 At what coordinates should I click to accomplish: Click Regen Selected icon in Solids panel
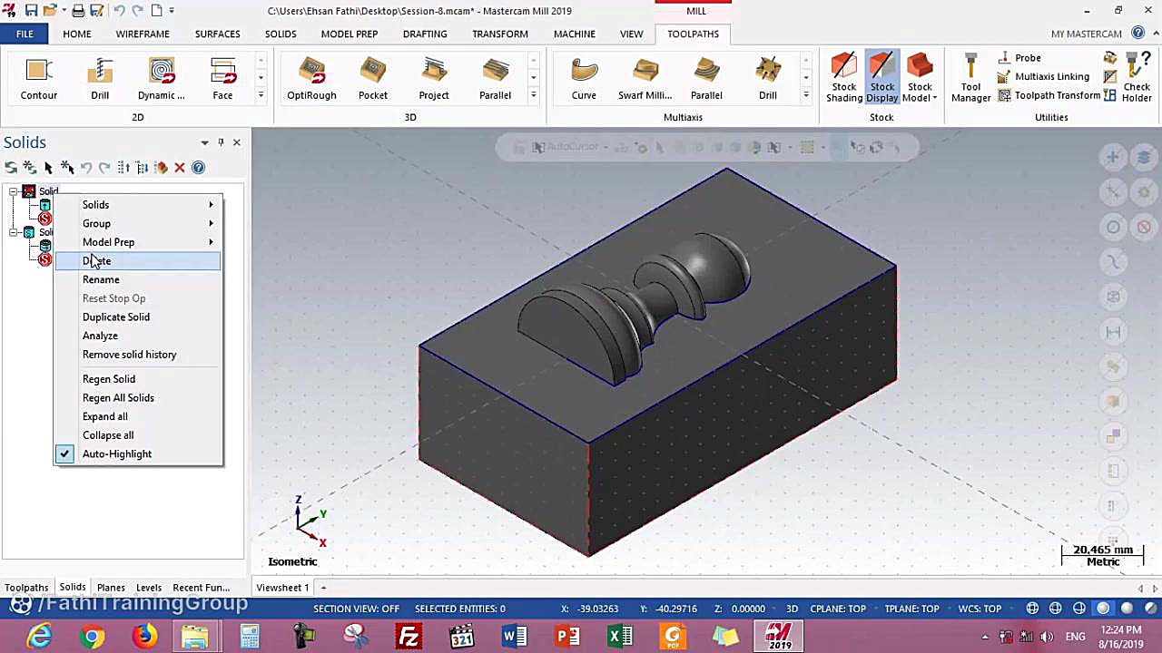coord(11,167)
